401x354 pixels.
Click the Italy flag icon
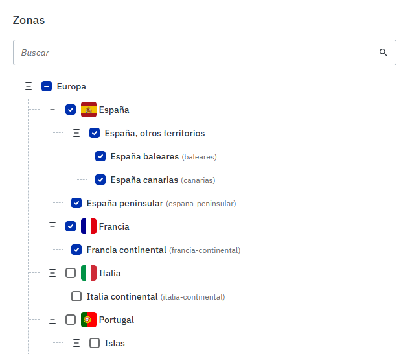89,273
